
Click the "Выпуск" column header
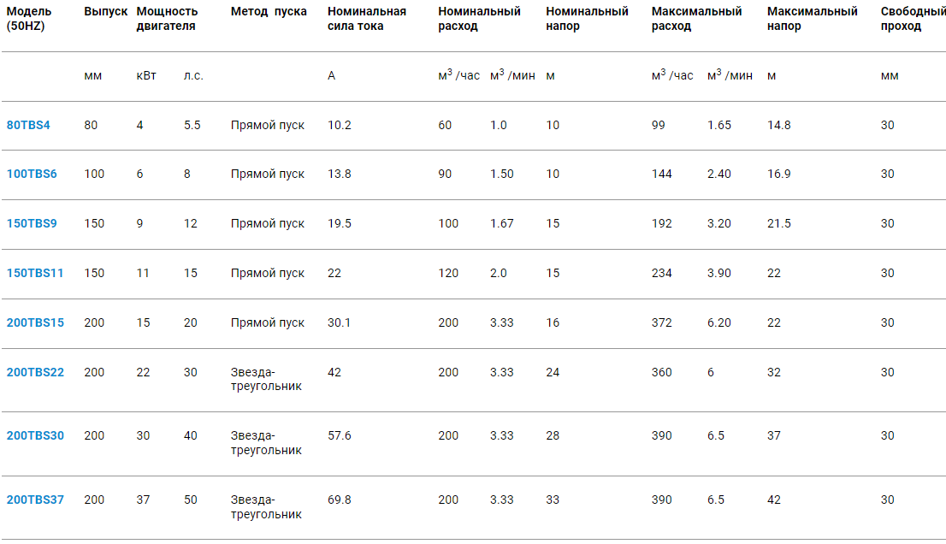[x=106, y=12]
